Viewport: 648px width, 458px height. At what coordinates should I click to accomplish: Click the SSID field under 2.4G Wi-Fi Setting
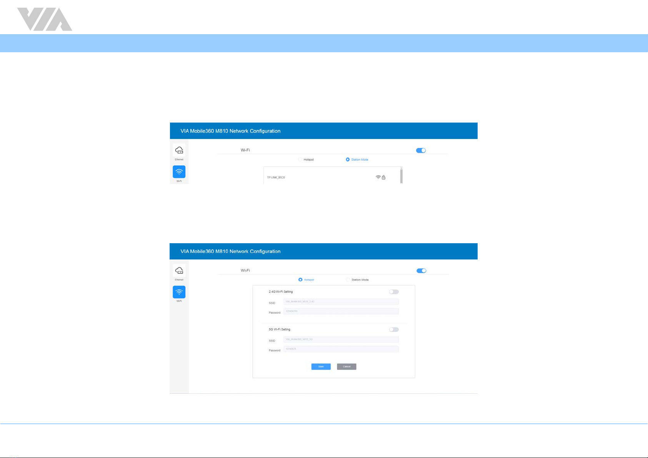coord(341,302)
